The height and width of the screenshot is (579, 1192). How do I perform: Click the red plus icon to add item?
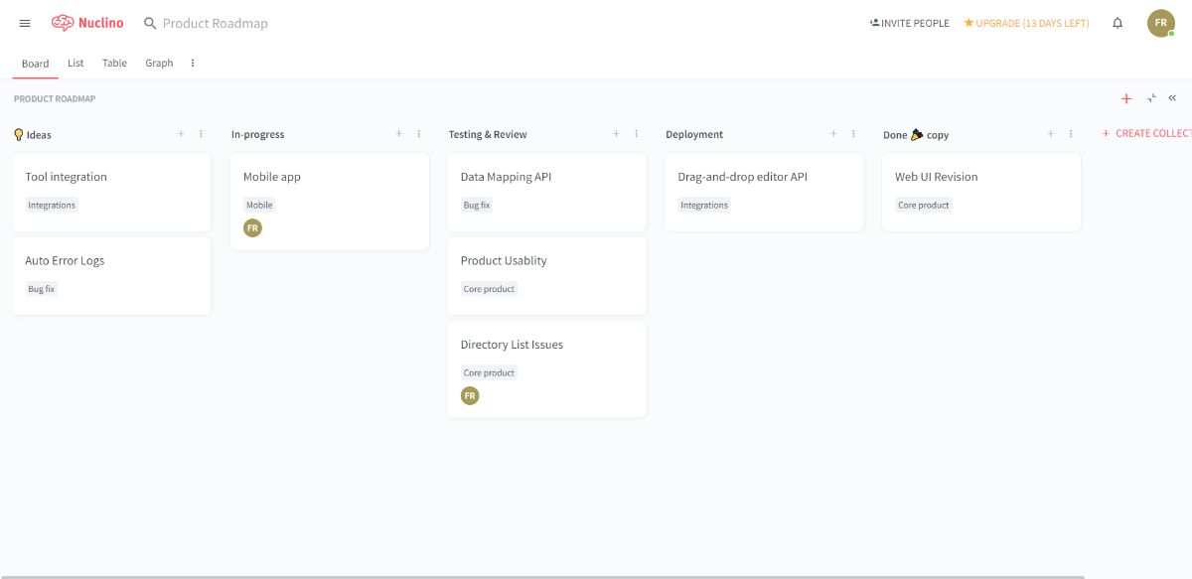pos(1126,98)
